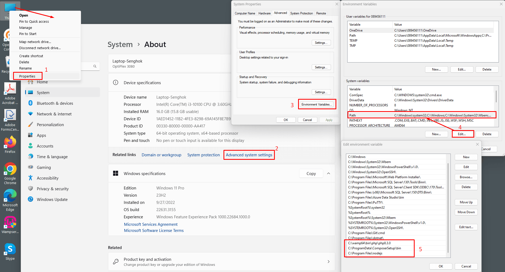Image resolution: width=505 pixels, height=272 pixels.
Task: Select Properties in the context menu
Action: [27, 76]
